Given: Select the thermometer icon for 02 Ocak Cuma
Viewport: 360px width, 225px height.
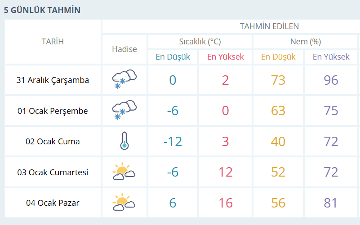Looking at the screenshot, I should coord(124,141).
